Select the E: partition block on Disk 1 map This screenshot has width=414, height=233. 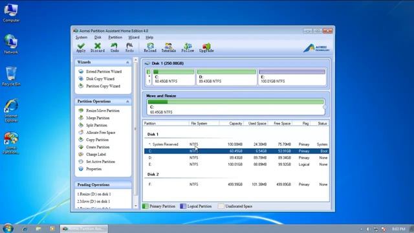(x=292, y=77)
